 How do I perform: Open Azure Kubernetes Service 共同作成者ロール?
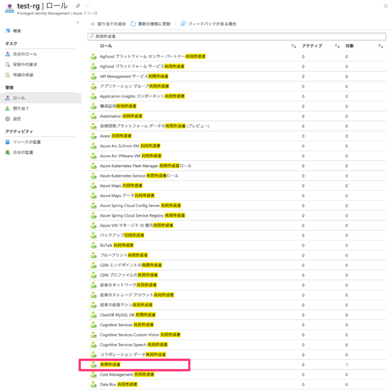[139, 176]
